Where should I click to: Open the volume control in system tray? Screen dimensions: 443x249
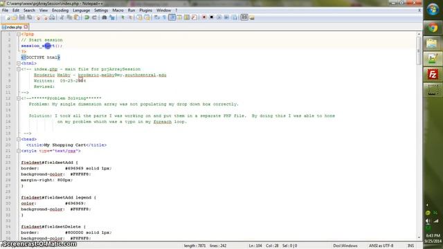click(428, 221)
